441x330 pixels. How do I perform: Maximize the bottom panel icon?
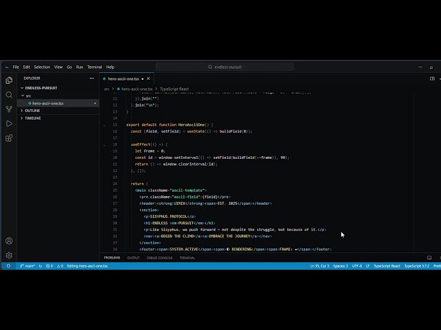pos(429,258)
